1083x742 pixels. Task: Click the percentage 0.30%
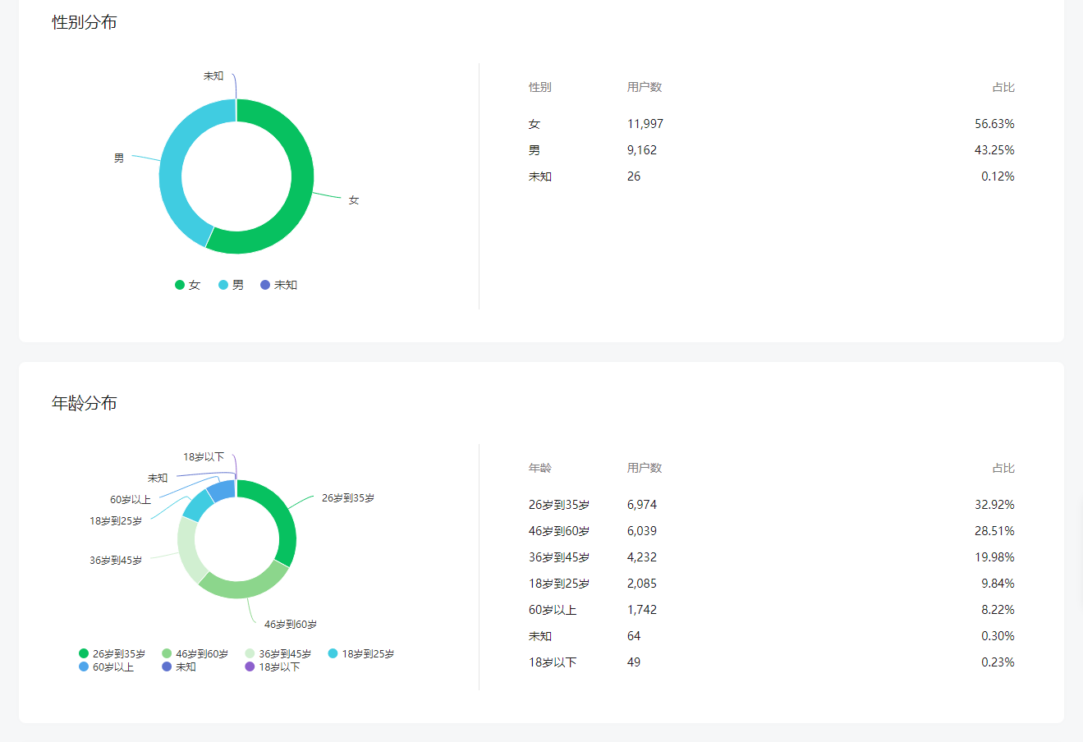(998, 636)
